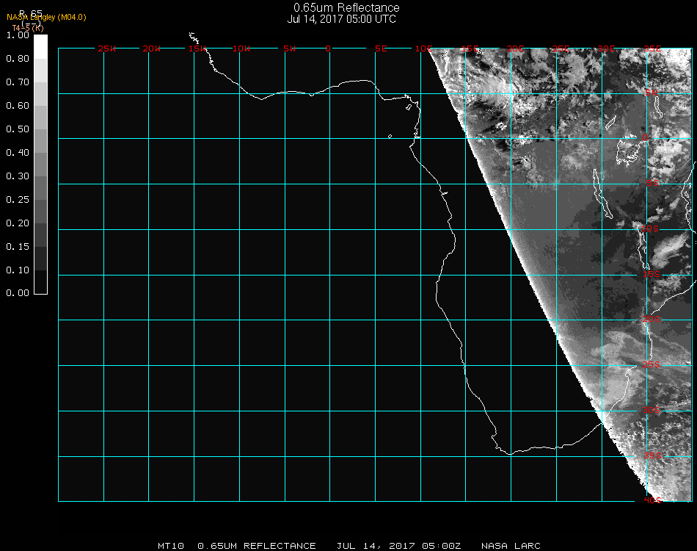Click the 15S latitude label
The width and height of the screenshot is (697, 551).
point(652,274)
